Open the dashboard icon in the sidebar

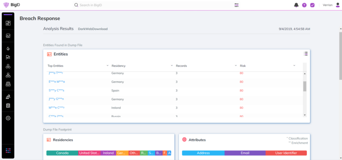[8, 23]
